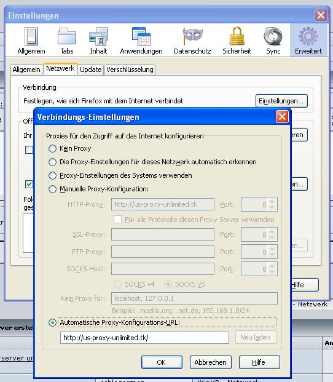This screenshot has height=382, width=333.
Task: Switch to the Verschlüsselung sub-tab
Action: coord(130,70)
